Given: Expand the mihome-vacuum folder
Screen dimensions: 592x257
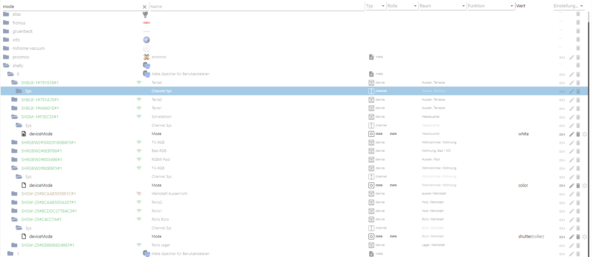Looking at the screenshot, I should 6,48.
